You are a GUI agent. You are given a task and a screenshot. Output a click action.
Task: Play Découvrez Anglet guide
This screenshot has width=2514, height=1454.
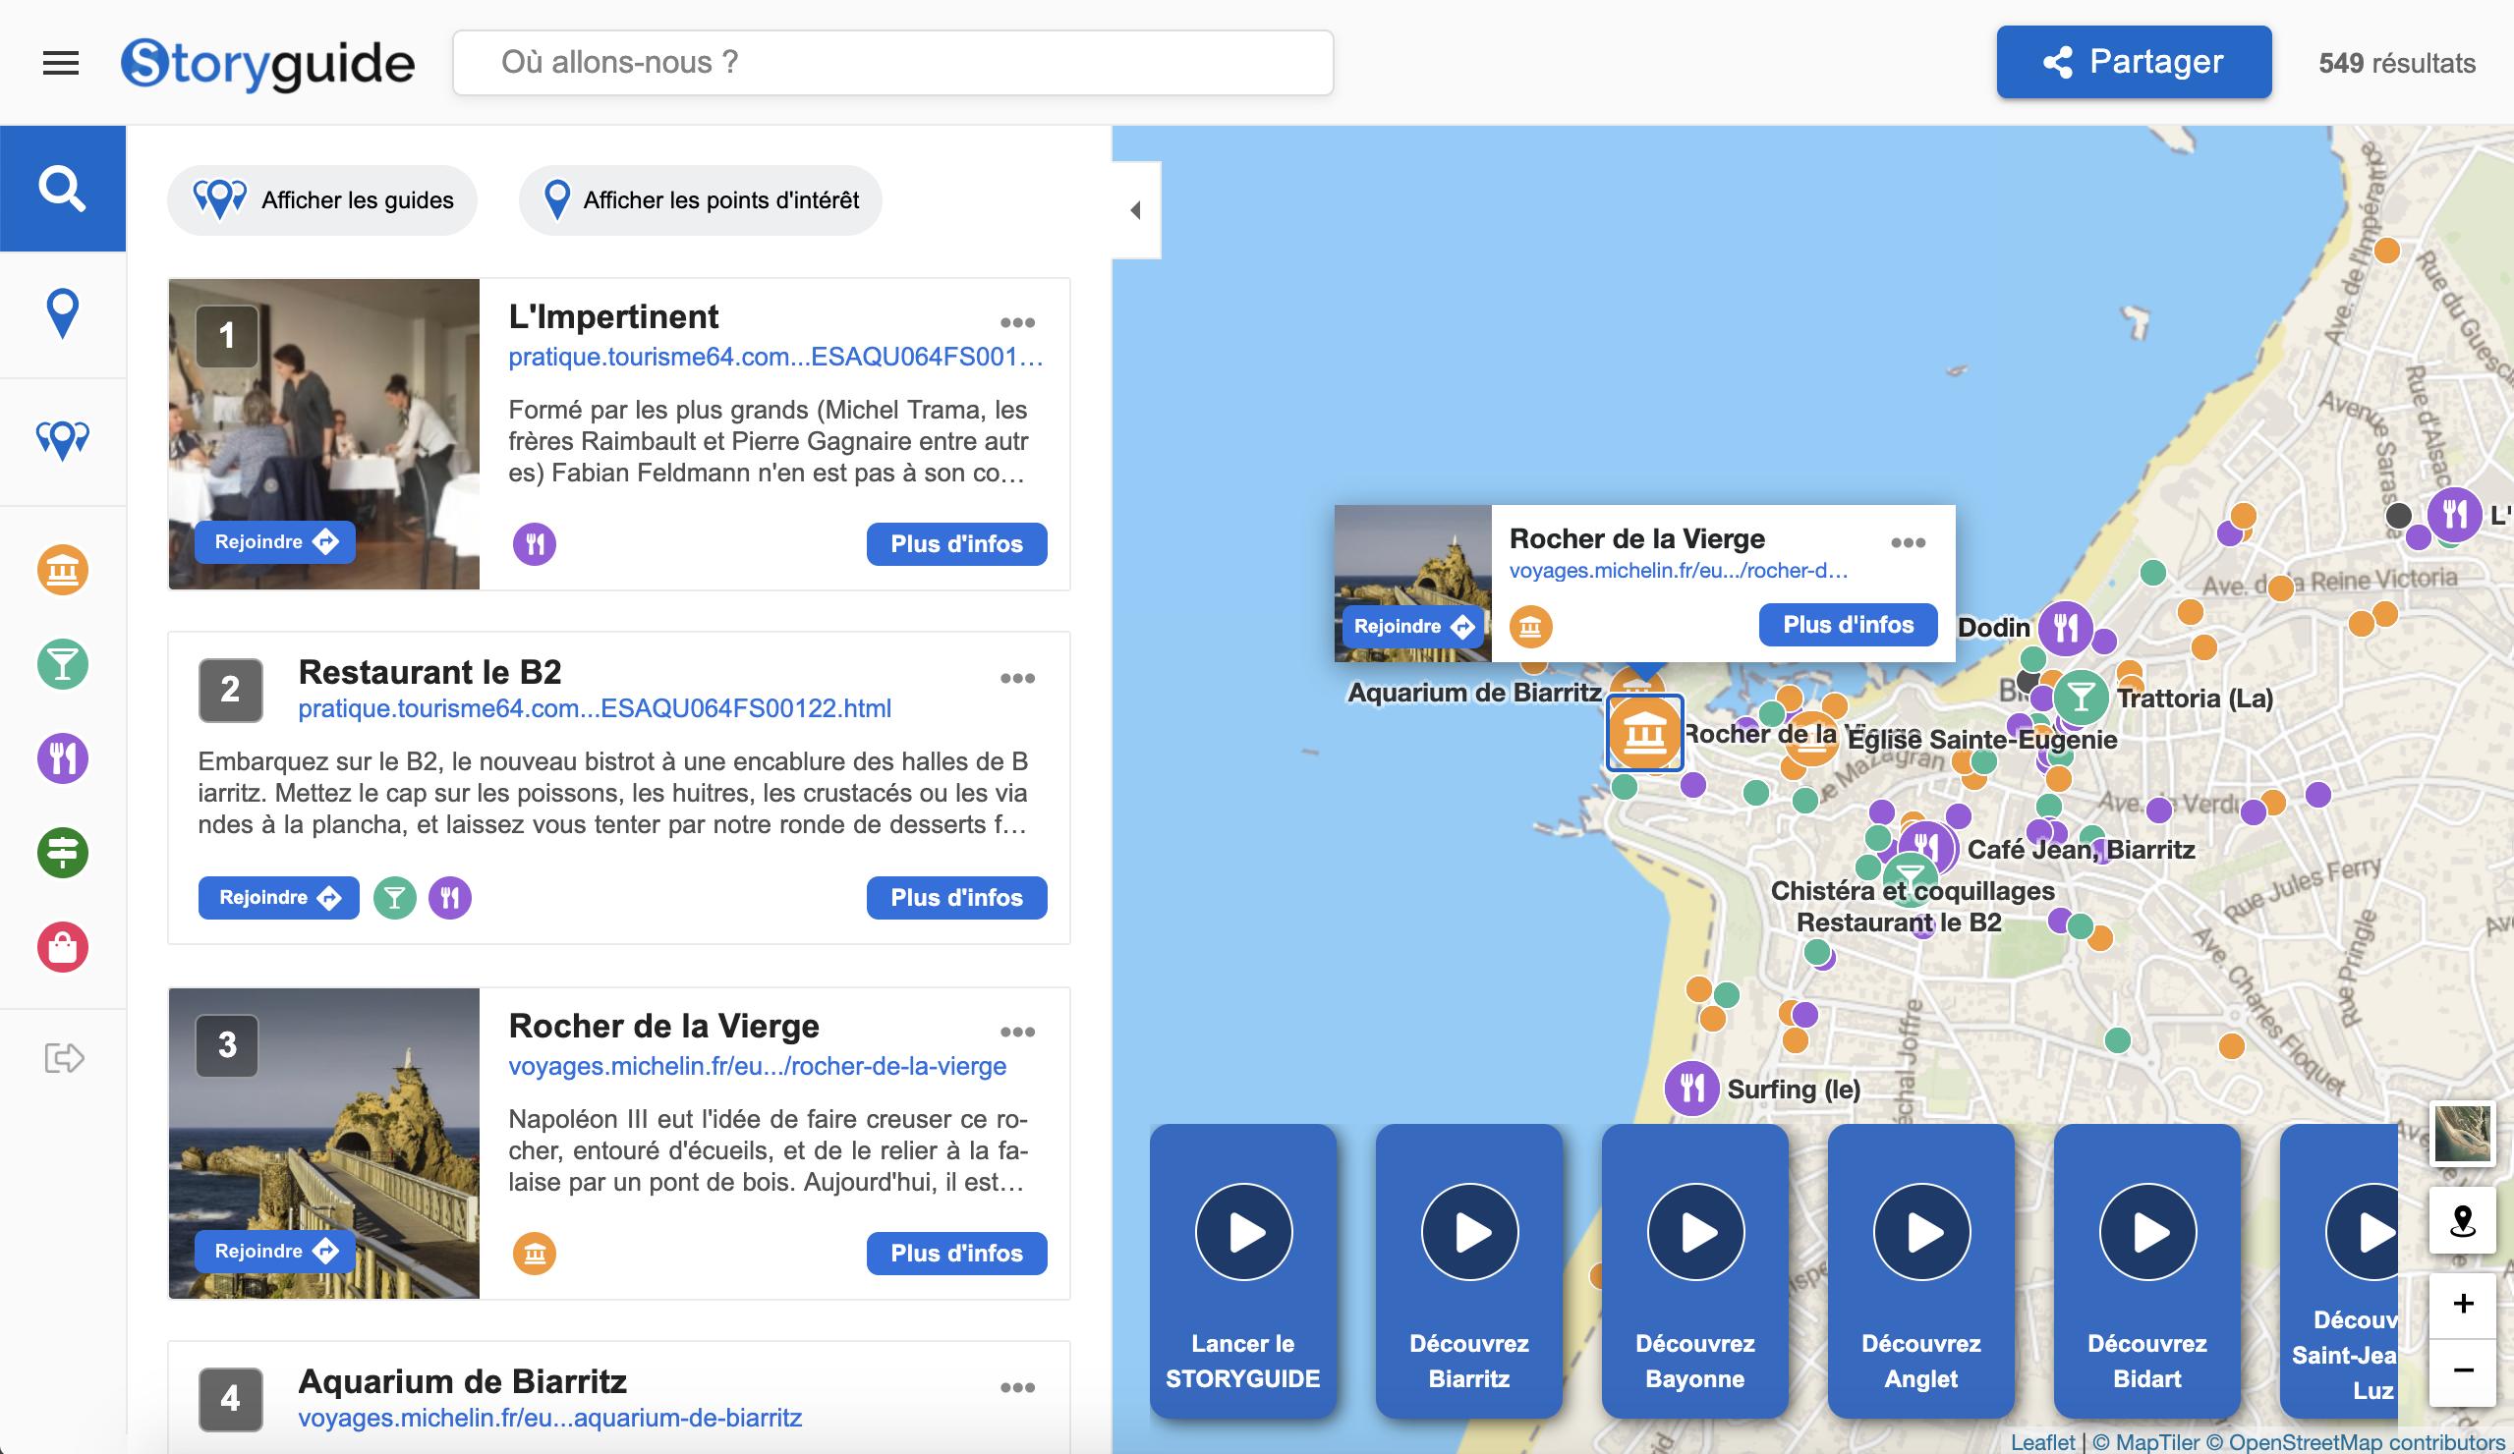click(x=1921, y=1270)
